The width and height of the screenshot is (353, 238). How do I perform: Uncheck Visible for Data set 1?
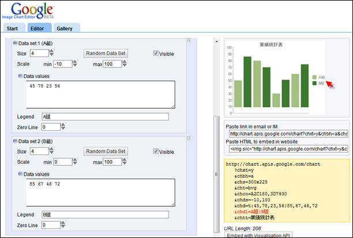tap(156, 54)
